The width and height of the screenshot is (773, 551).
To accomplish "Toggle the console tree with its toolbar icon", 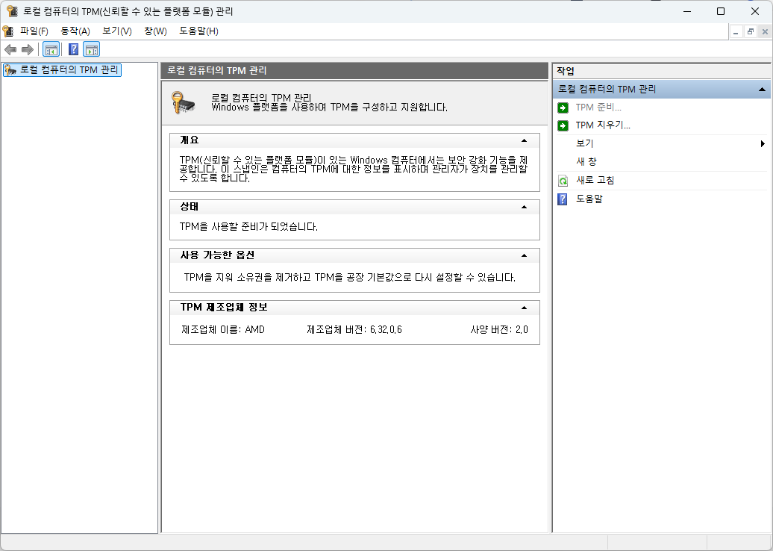I will click(51, 49).
